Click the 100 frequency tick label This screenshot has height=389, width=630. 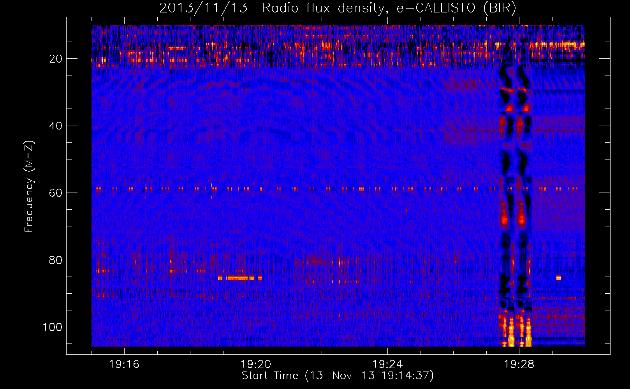pos(53,327)
